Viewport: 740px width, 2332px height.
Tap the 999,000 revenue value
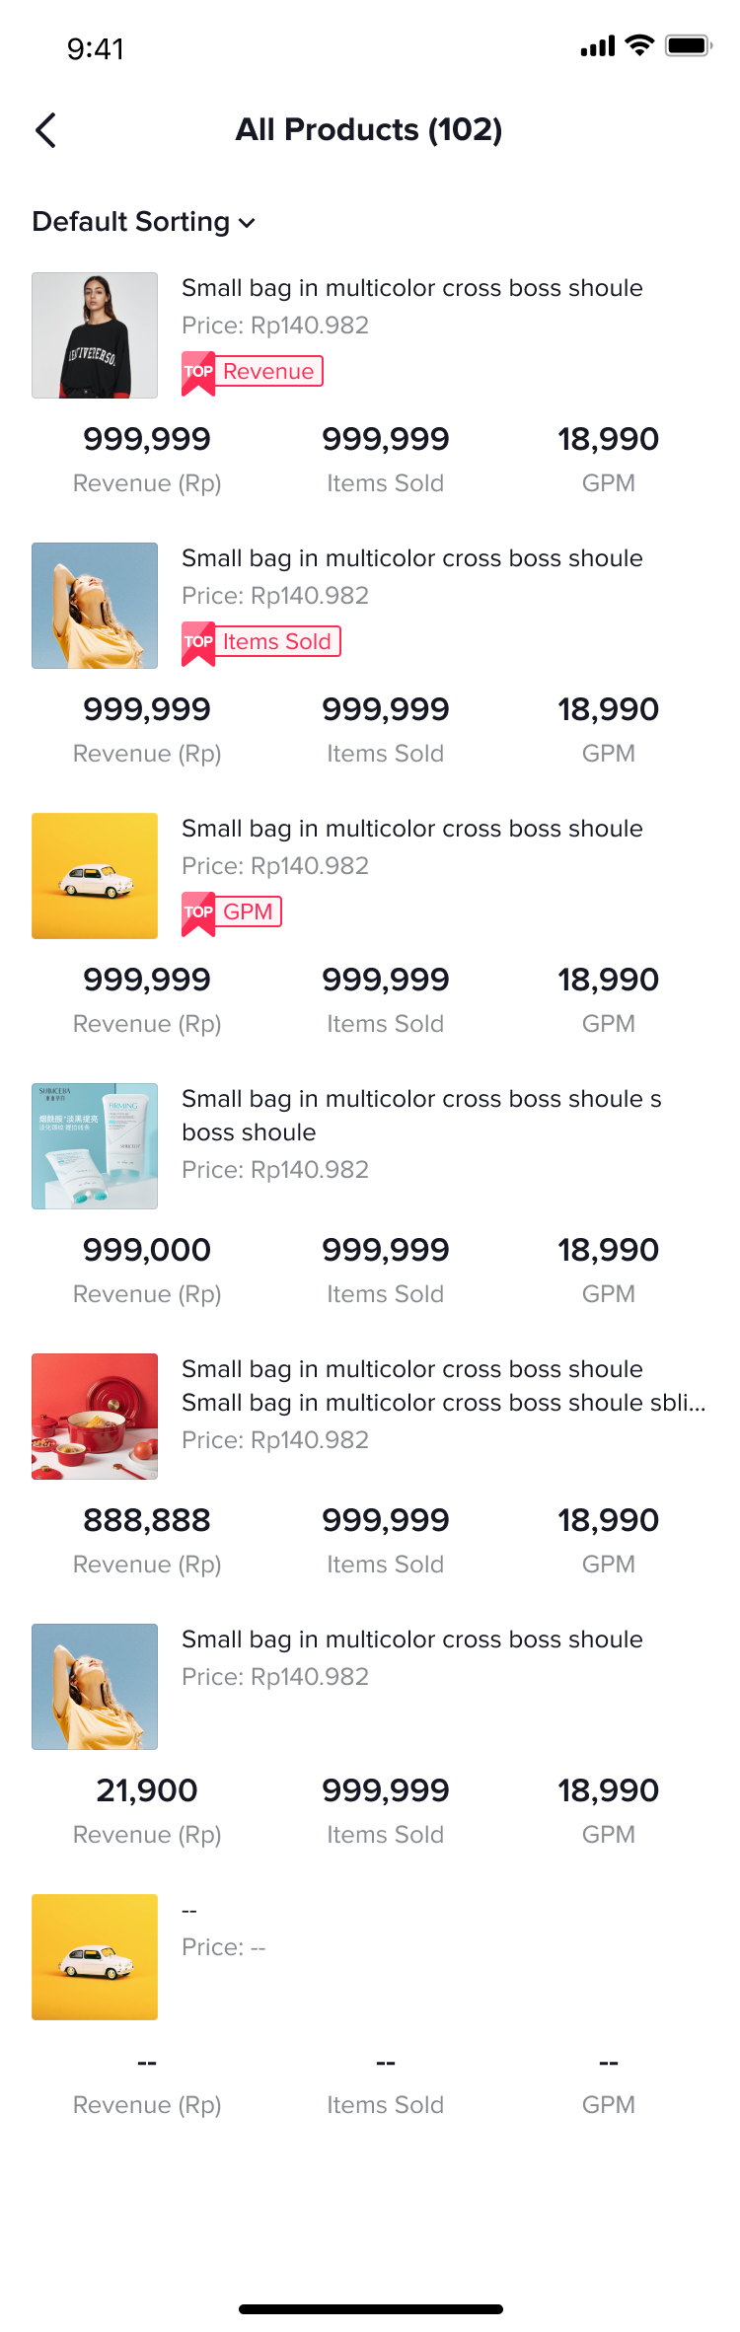coord(147,1250)
